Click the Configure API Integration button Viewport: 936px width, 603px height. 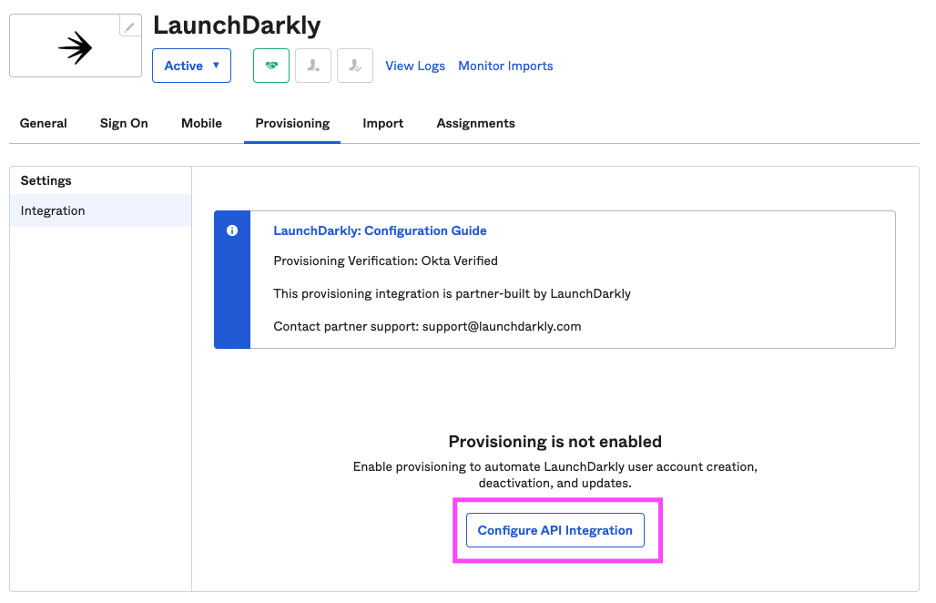coord(554,529)
